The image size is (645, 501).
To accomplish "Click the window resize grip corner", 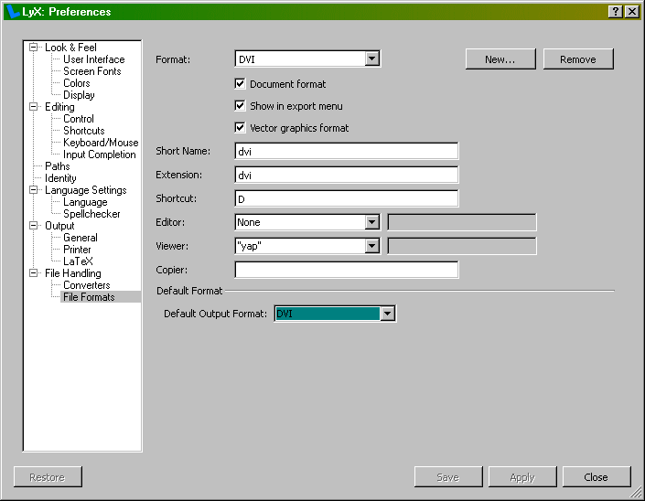I will (636, 492).
